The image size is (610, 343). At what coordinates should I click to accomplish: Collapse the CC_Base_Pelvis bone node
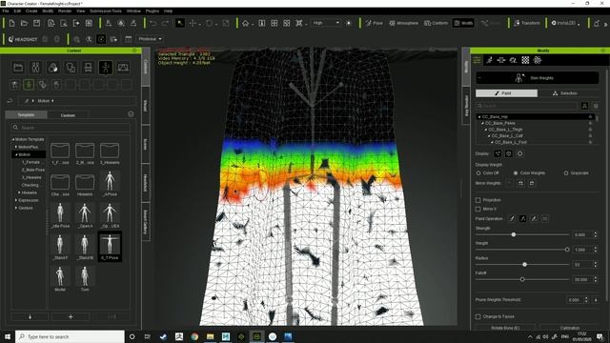point(483,123)
